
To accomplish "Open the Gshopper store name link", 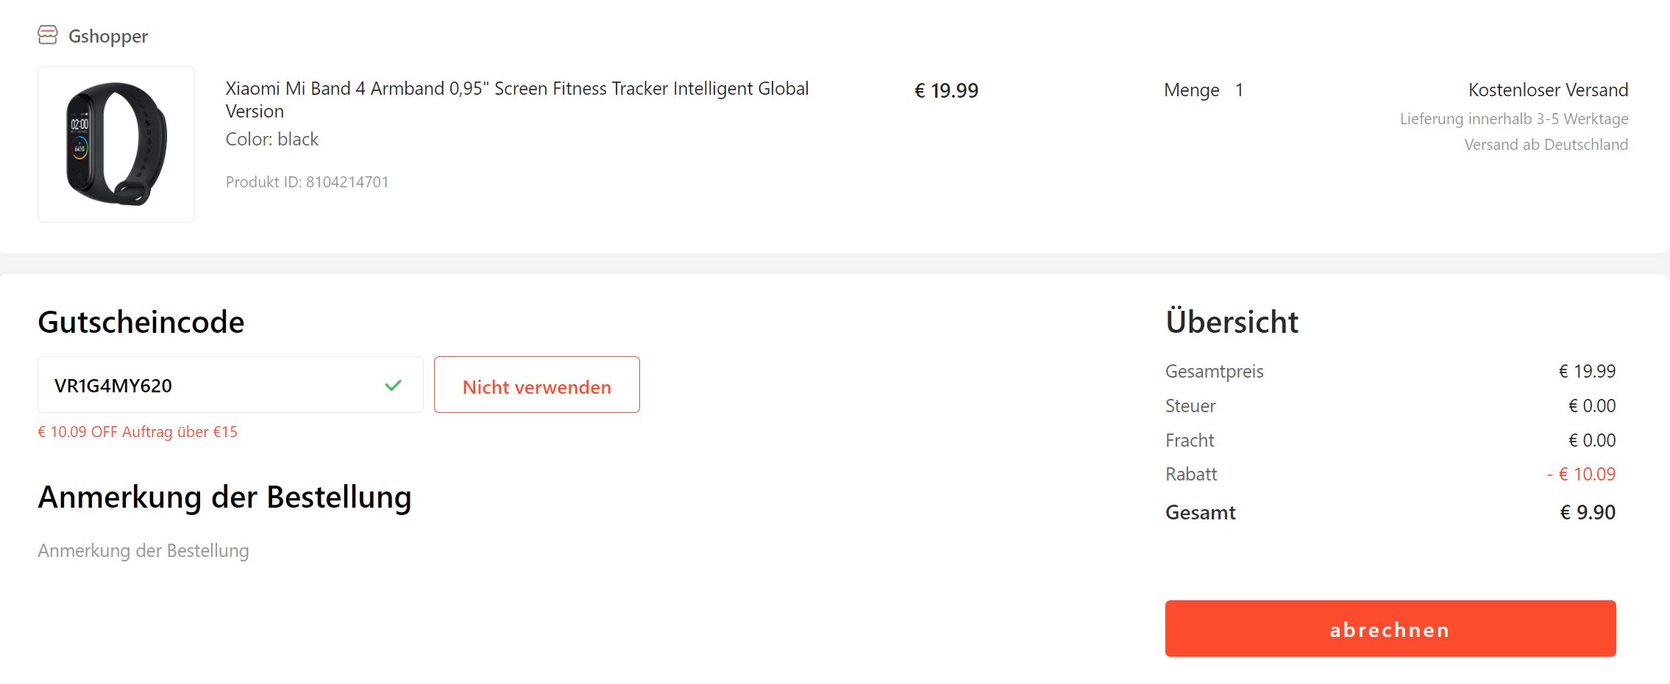I will point(108,36).
